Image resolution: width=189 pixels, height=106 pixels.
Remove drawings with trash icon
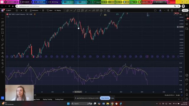pos(3,72)
